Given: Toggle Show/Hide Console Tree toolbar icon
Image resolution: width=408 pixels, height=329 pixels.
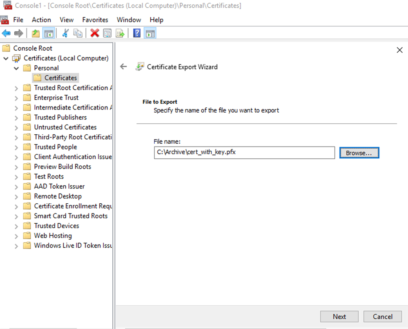Looking at the screenshot, I should (49, 33).
